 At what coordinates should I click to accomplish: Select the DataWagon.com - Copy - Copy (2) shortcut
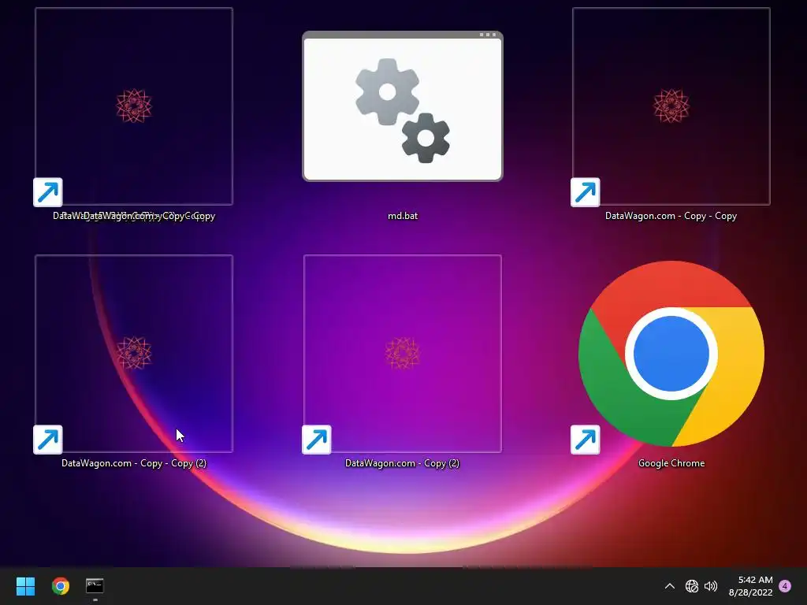[x=134, y=354]
